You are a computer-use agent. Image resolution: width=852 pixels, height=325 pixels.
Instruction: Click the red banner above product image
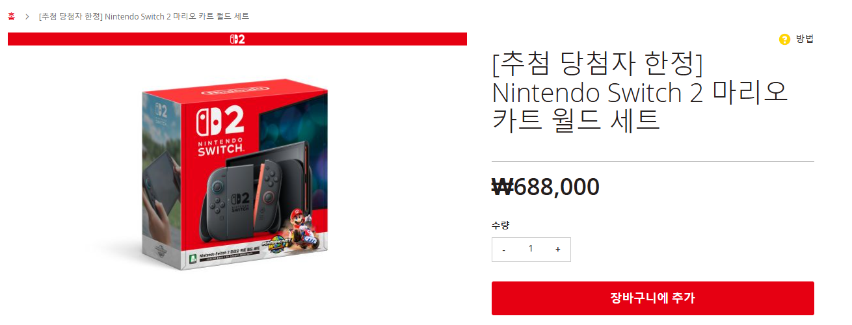[x=237, y=39]
